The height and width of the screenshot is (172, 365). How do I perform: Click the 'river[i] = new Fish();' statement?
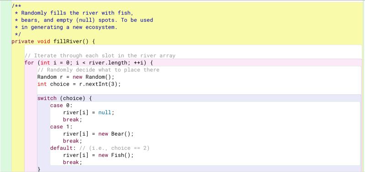98,155
